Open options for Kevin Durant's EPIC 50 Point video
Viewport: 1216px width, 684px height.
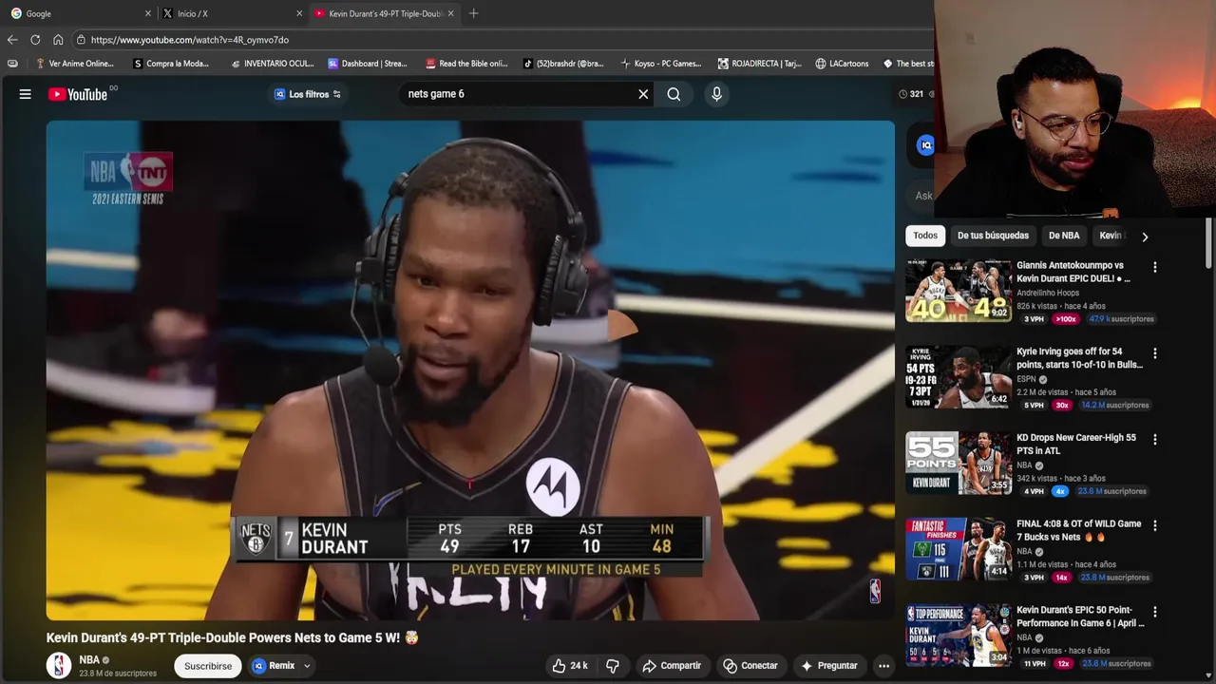point(1155,612)
